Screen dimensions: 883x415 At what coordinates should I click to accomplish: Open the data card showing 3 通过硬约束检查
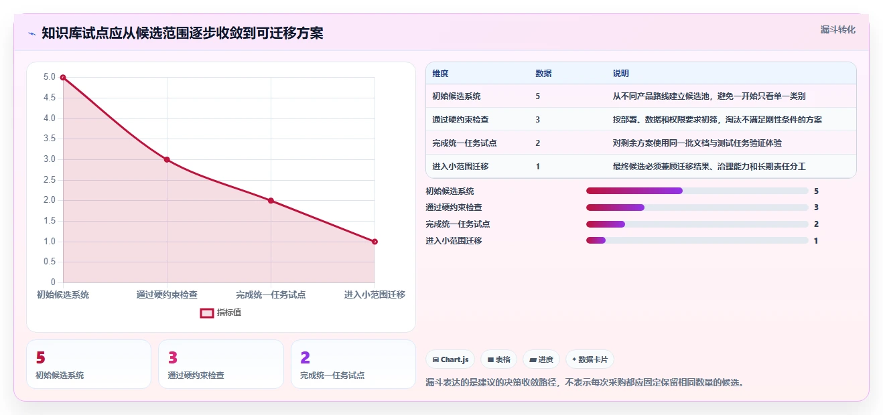[221, 364]
